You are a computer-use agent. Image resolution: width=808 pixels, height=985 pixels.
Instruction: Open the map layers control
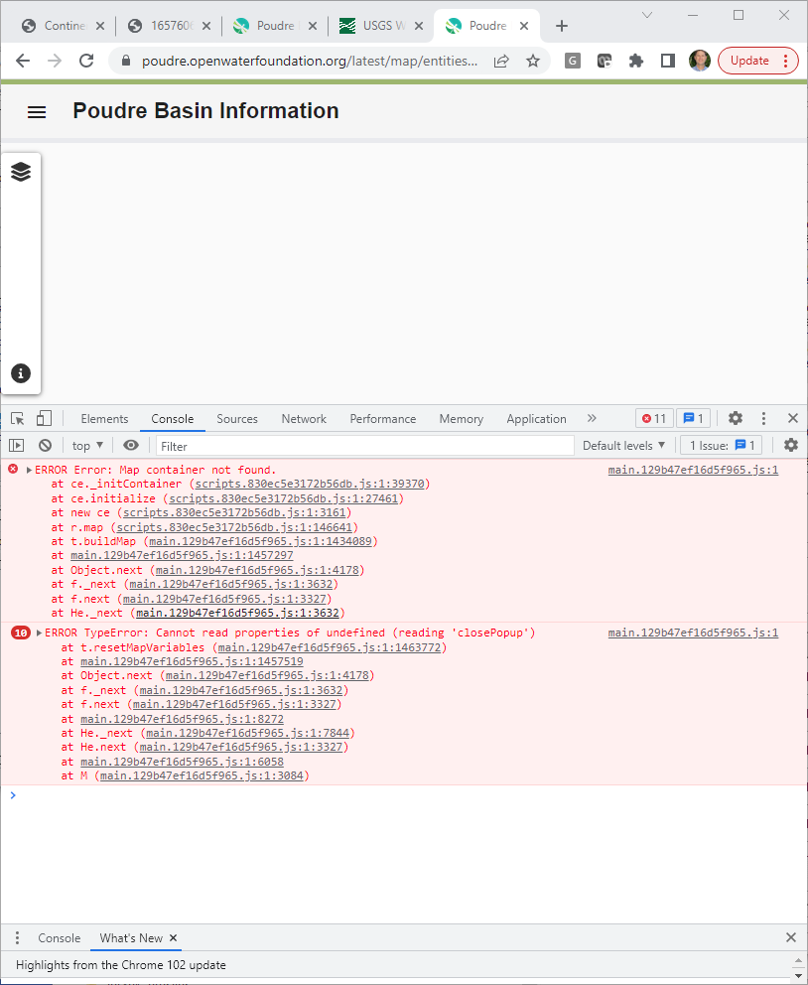pyautogui.click(x=21, y=171)
